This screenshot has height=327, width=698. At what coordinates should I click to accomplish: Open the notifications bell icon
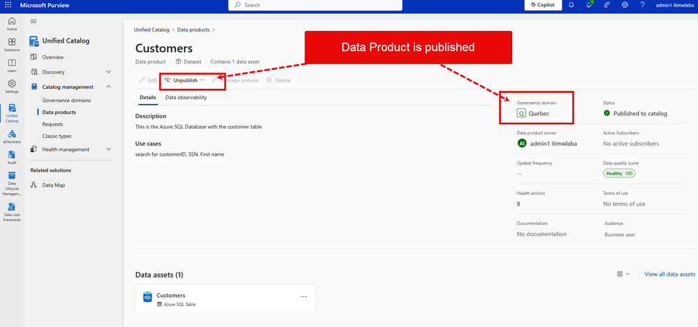571,5
